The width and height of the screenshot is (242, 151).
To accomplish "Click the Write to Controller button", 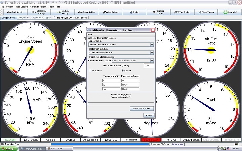I will (x=142, y=109).
